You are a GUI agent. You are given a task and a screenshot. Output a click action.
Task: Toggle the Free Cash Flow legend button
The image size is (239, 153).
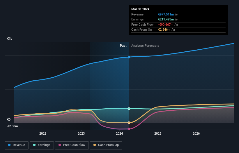(x=72, y=145)
